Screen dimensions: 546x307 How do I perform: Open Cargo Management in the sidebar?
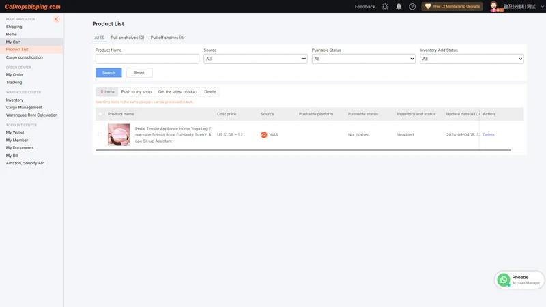pyautogui.click(x=24, y=108)
